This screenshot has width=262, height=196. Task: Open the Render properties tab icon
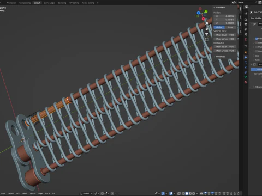pyautogui.click(x=246, y=20)
